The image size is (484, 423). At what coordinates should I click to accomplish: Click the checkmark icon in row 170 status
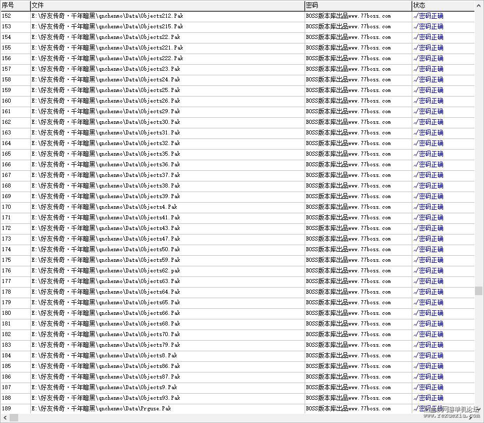coord(415,207)
